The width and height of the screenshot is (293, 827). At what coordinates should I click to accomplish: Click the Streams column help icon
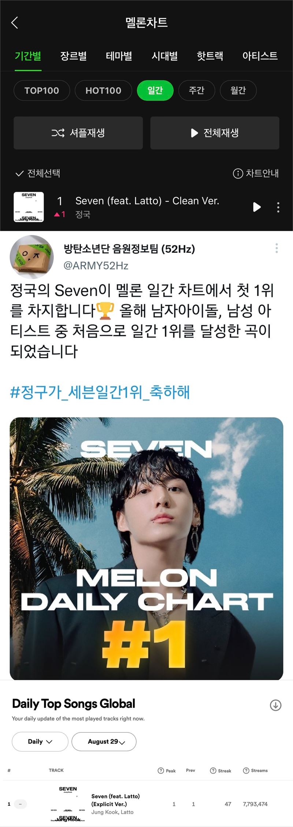(x=246, y=771)
